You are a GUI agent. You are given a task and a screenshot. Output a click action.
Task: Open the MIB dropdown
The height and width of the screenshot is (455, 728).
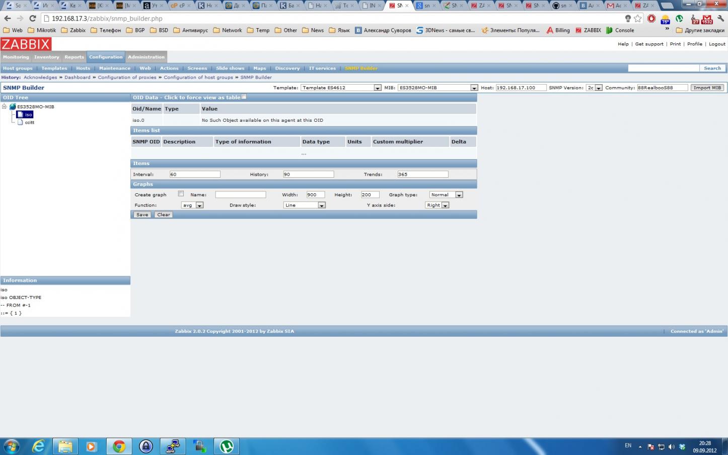point(438,88)
